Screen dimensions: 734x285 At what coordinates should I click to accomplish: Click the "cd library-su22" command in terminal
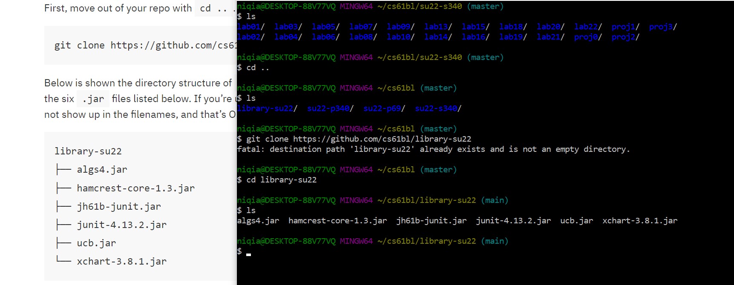click(x=281, y=180)
